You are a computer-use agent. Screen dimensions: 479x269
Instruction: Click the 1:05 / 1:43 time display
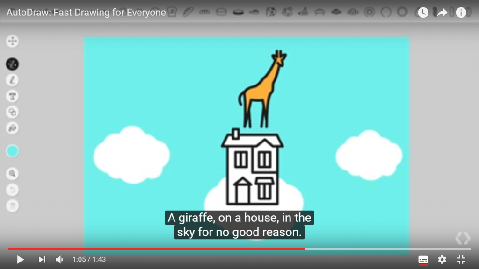89,260
